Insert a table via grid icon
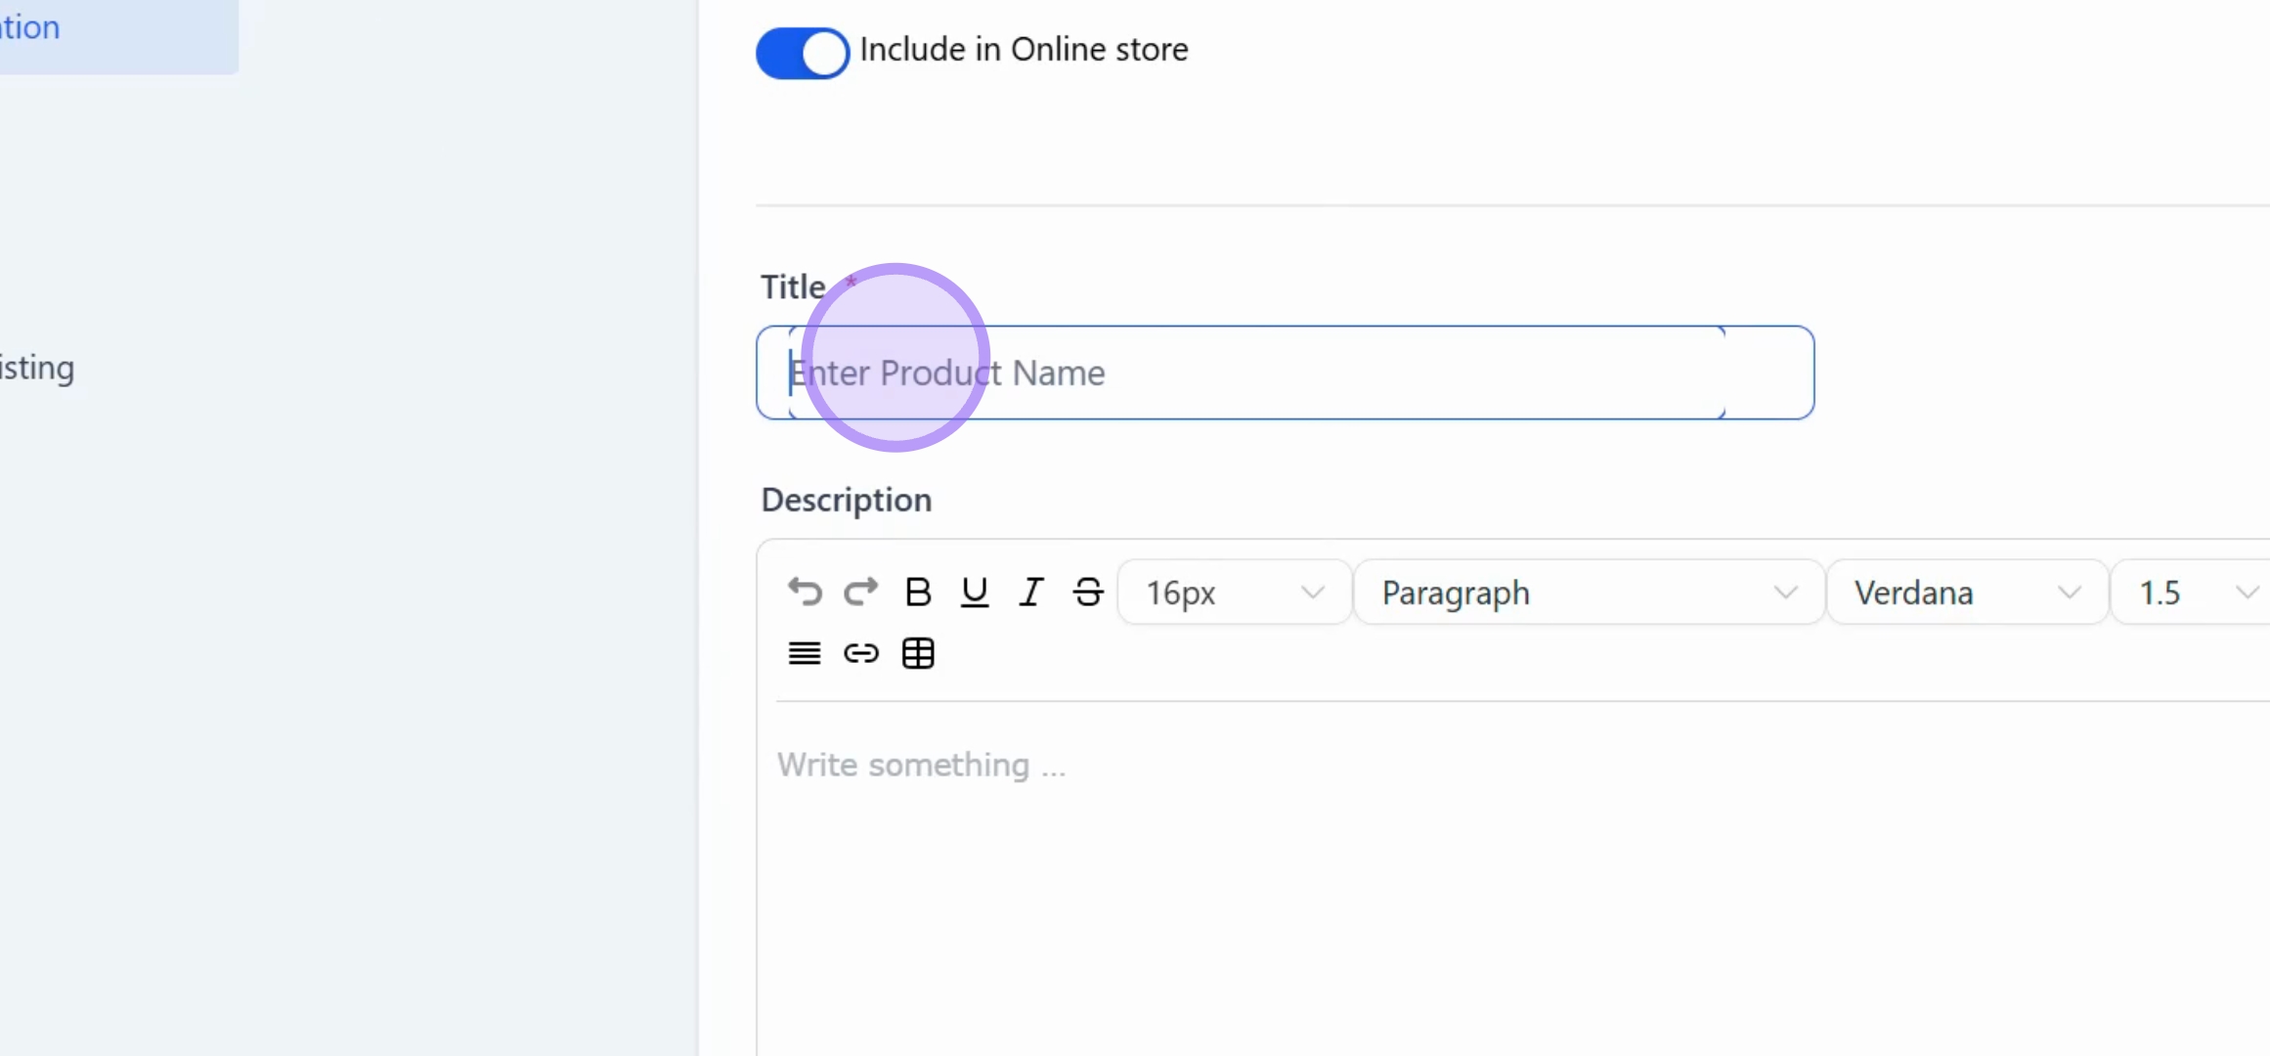2270x1056 pixels. coord(918,653)
